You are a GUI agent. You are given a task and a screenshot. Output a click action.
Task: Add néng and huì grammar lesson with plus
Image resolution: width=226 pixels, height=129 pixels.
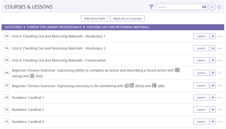pyautogui.click(x=213, y=73)
